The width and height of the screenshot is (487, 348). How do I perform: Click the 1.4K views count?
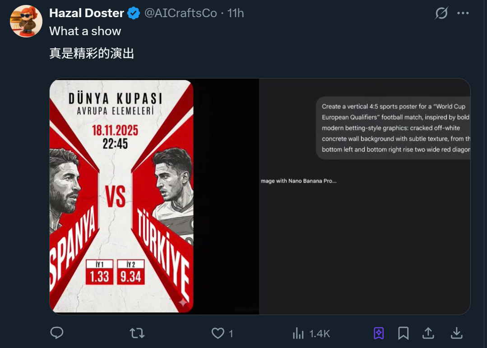tap(320, 334)
